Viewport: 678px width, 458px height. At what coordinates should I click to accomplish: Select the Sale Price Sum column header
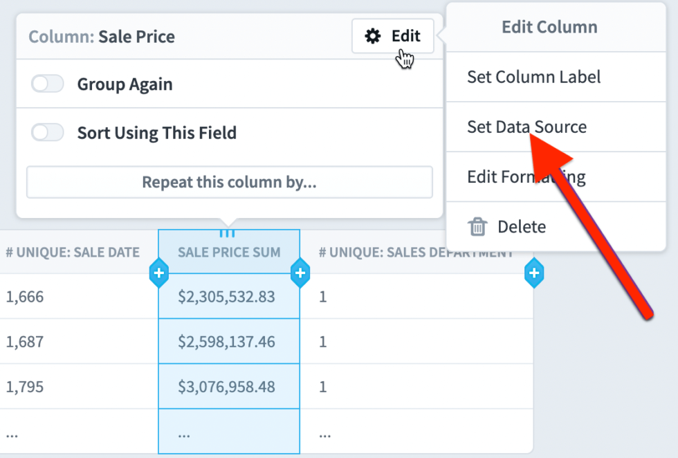[229, 252]
